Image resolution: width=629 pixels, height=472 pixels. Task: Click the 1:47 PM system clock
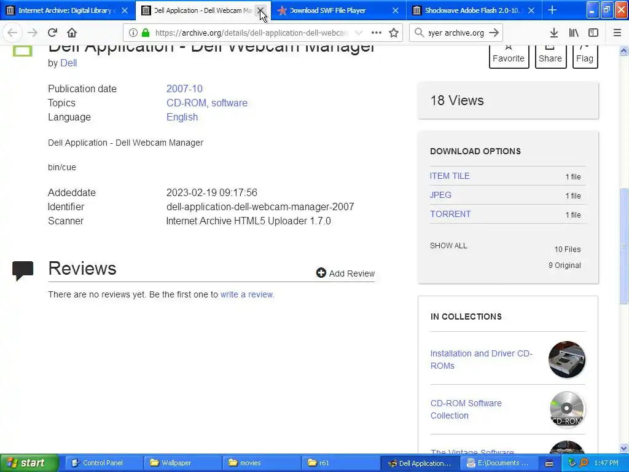[x=606, y=463]
